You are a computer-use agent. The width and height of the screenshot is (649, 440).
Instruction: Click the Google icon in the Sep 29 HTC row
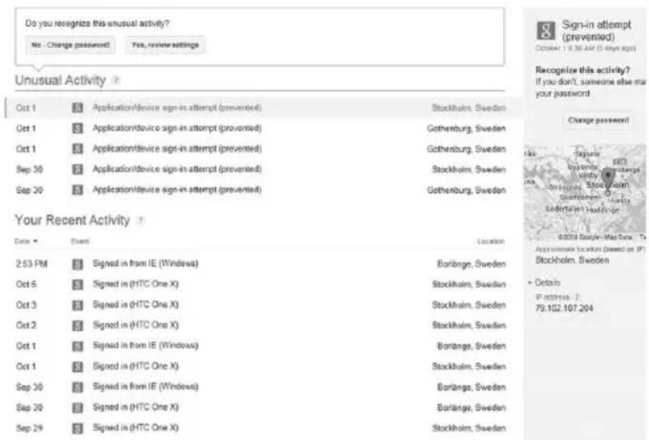coord(77,428)
